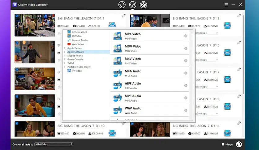Open the film reel rip tab icon
The height and width of the screenshot is (150, 259).
tap(143, 5)
